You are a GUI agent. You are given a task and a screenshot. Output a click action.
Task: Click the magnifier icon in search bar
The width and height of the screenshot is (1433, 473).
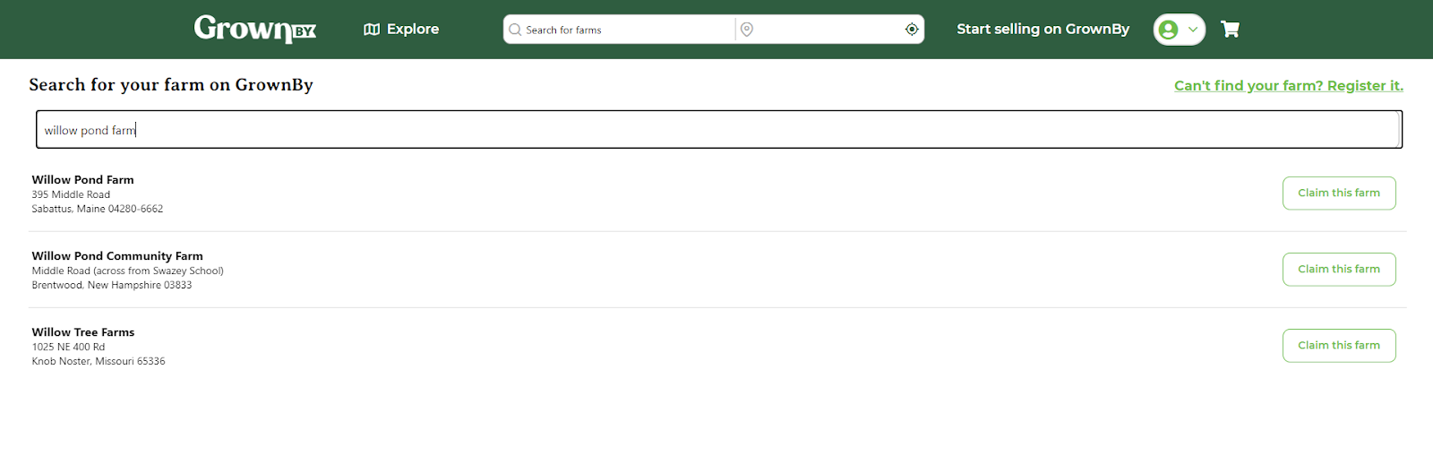coord(515,30)
